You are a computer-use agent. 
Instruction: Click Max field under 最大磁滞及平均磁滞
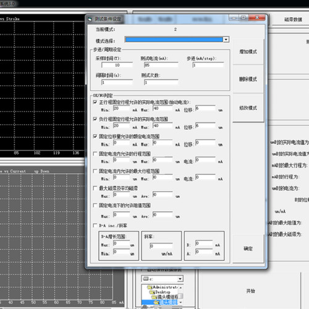[x=122, y=195]
